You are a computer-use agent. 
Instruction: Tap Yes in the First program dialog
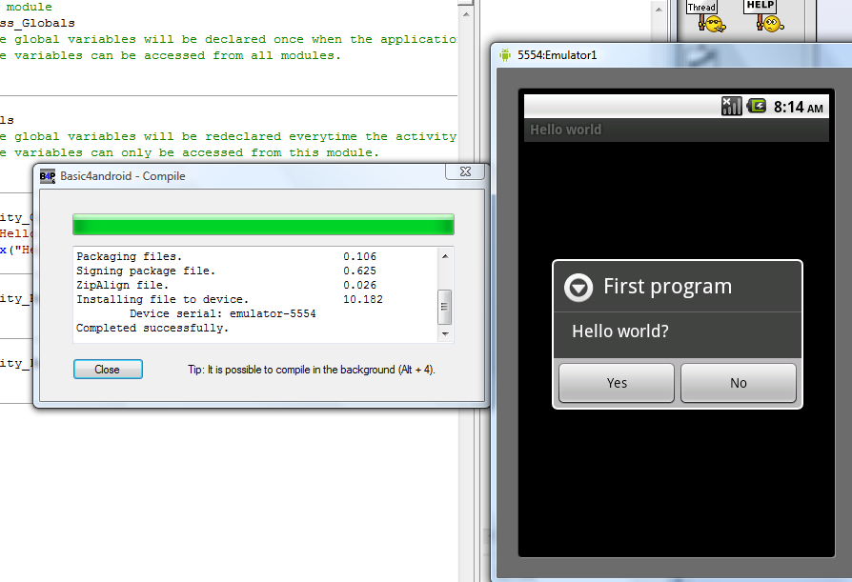617,383
